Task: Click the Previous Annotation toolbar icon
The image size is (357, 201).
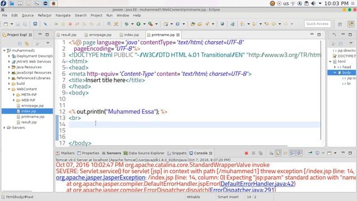Action: tap(254, 24)
